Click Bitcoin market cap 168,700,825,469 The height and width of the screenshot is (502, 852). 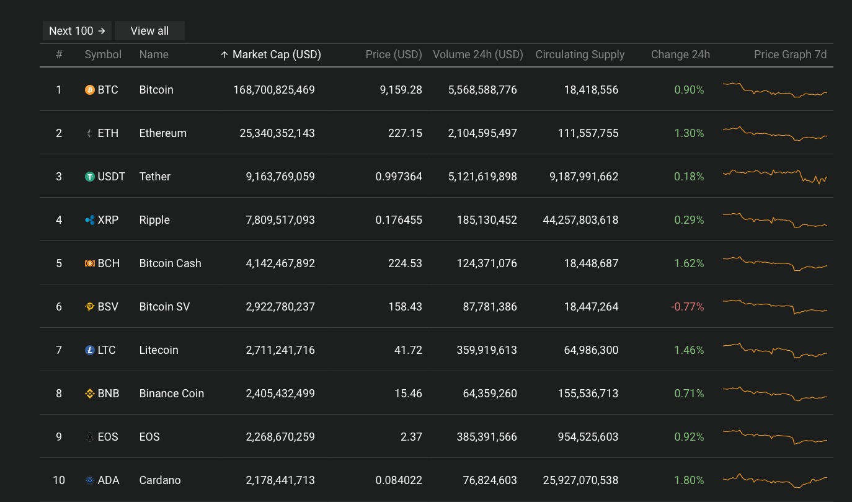pyautogui.click(x=274, y=90)
